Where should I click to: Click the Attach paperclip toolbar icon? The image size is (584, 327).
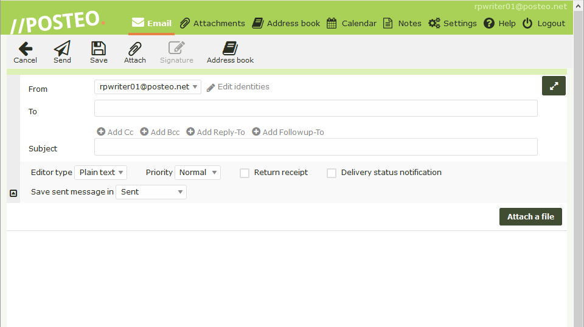click(135, 49)
